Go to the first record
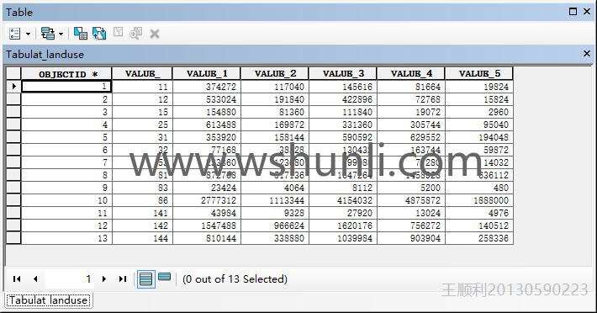Viewport: 597px width, 313px height. click(x=17, y=279)
